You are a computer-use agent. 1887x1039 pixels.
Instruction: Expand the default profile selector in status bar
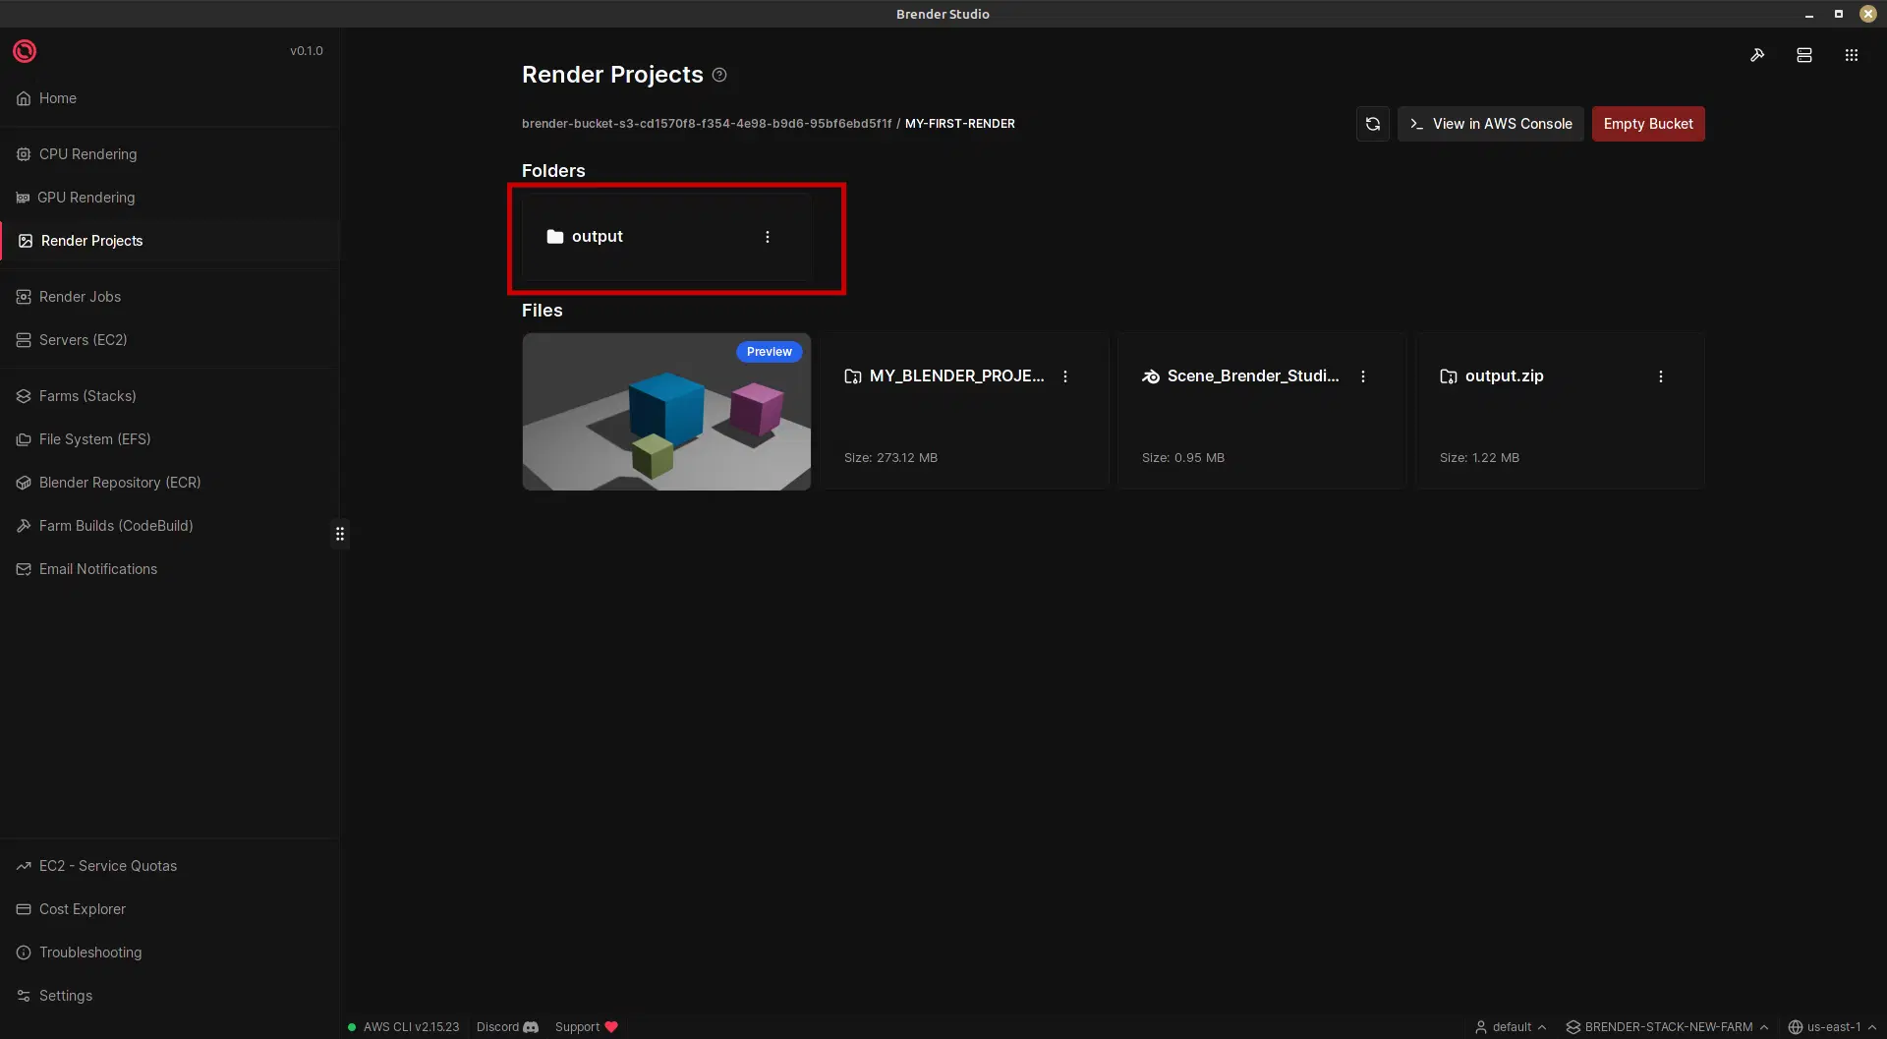pos(1511,1026)
